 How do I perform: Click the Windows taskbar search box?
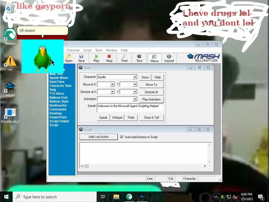pos(55,197)
